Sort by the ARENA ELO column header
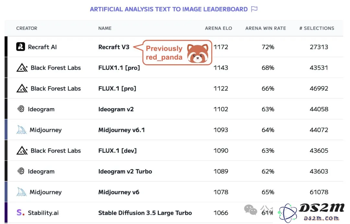Screen dimensions: 350x224 click(218, 28)
